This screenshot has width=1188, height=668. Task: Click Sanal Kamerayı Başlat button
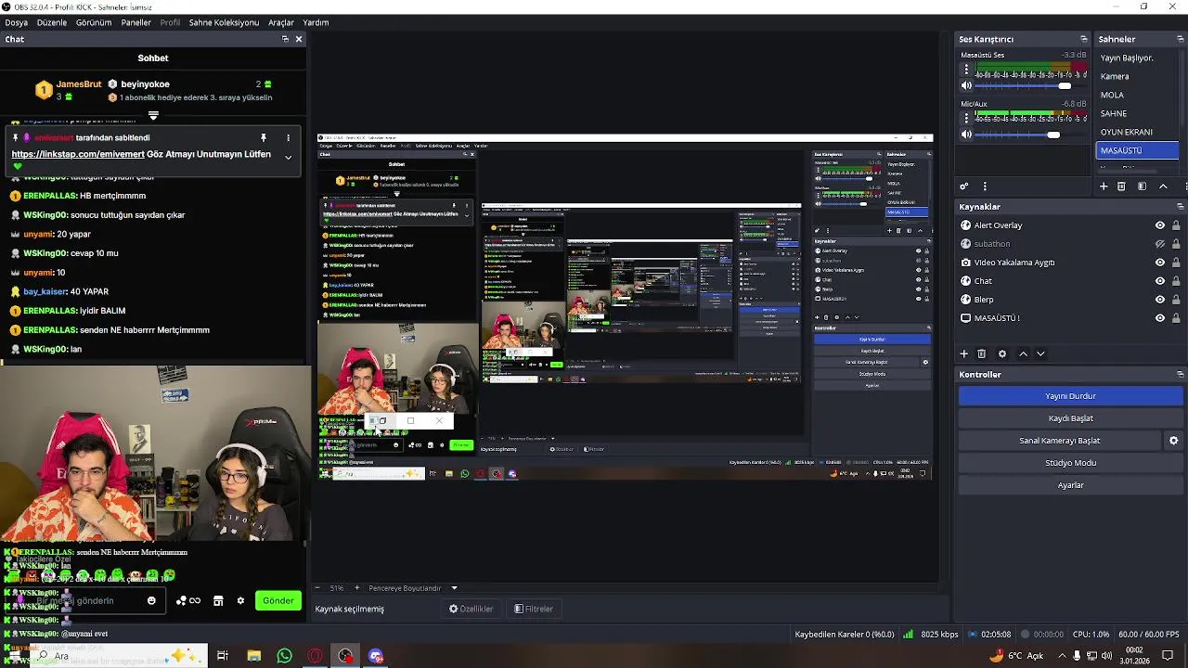click(x=1060, y=441)
